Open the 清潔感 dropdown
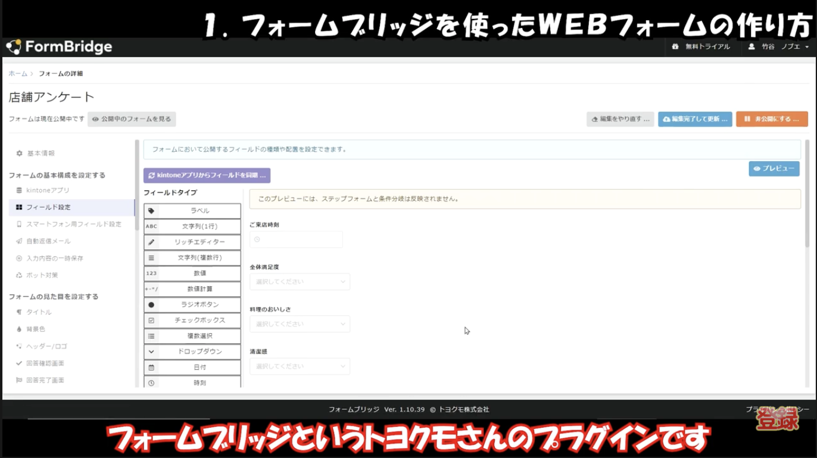 coord(300,366)
